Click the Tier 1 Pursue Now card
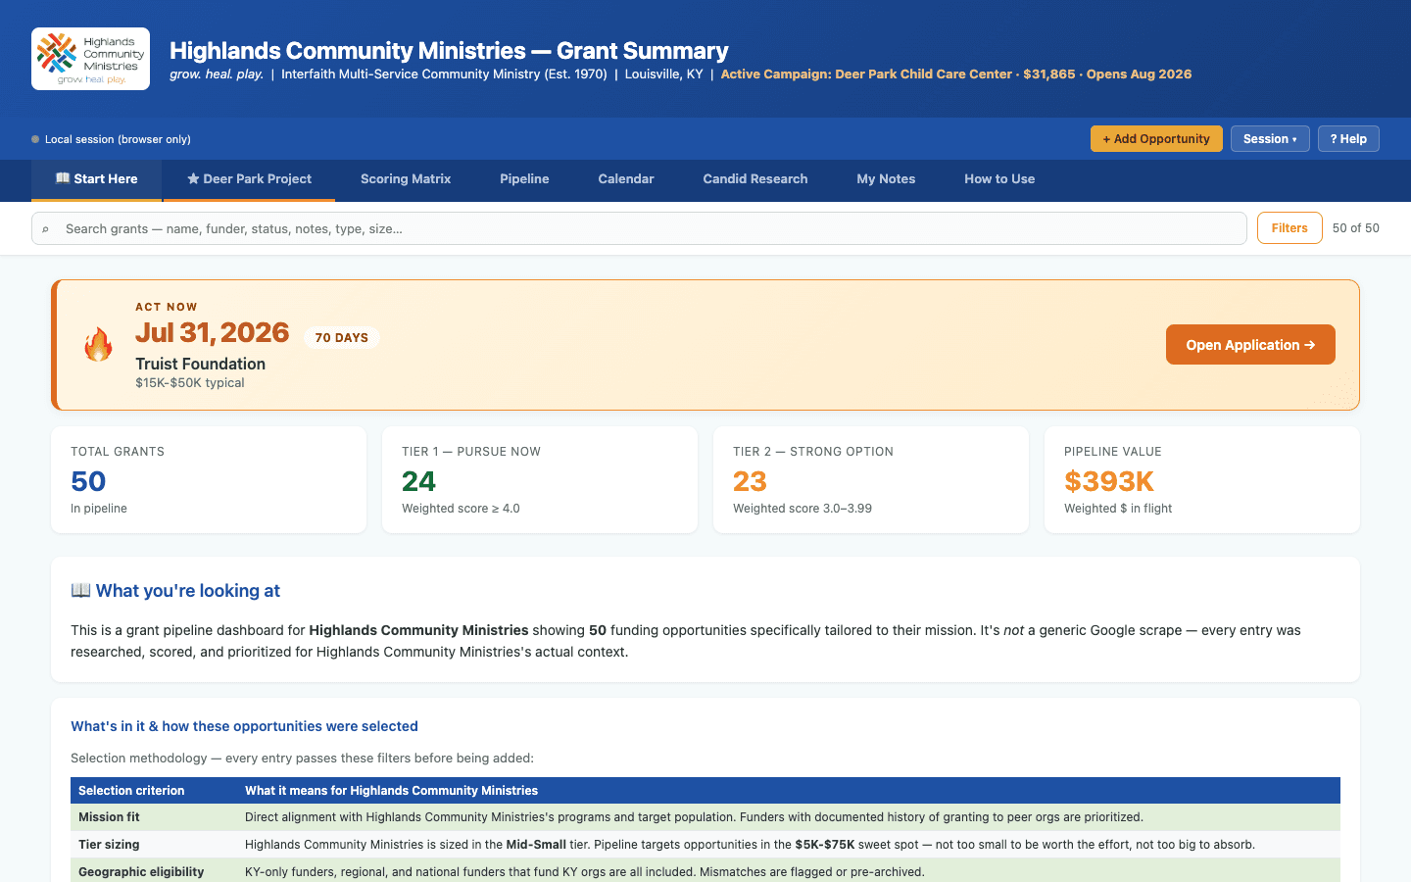This screenshot has width=1411, height=882. [x=540, y=479]
